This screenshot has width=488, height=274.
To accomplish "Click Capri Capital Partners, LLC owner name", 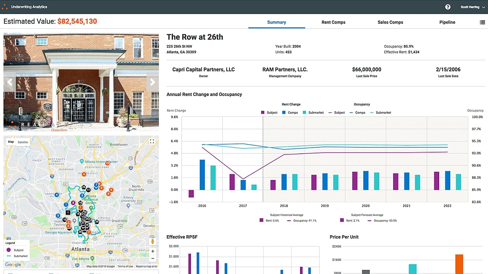I will pyautogui.click(x=204, y=70).
